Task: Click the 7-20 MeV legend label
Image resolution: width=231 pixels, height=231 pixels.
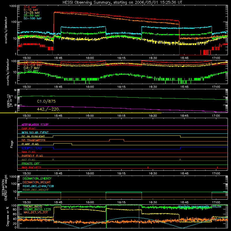Action: (31, 71)
